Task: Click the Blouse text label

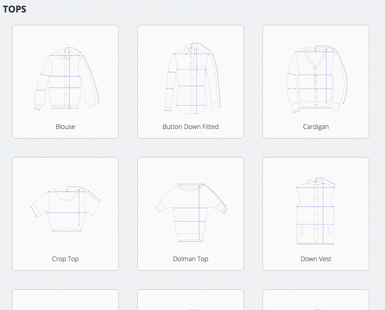Action: [65, 127]
